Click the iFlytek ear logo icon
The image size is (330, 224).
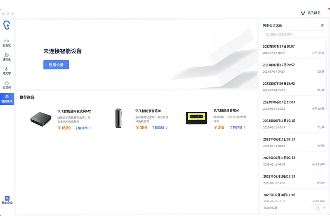point(7,25)
